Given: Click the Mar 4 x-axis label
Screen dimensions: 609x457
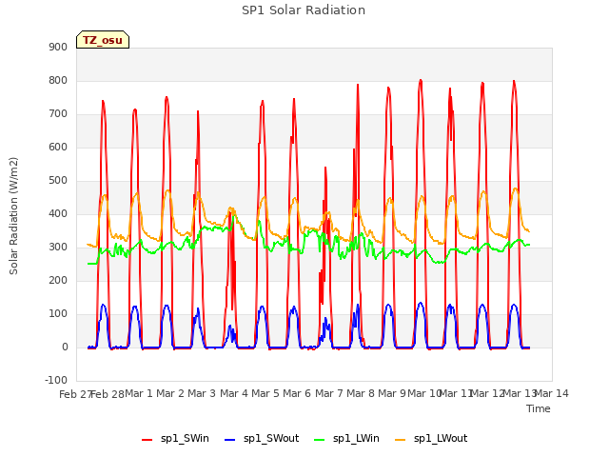Looking at the screenshot, I should point(234,393).
